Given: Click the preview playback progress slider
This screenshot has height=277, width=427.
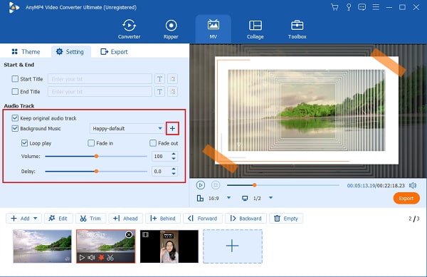Looking at the screenshot, I should (x=283, y=185).
